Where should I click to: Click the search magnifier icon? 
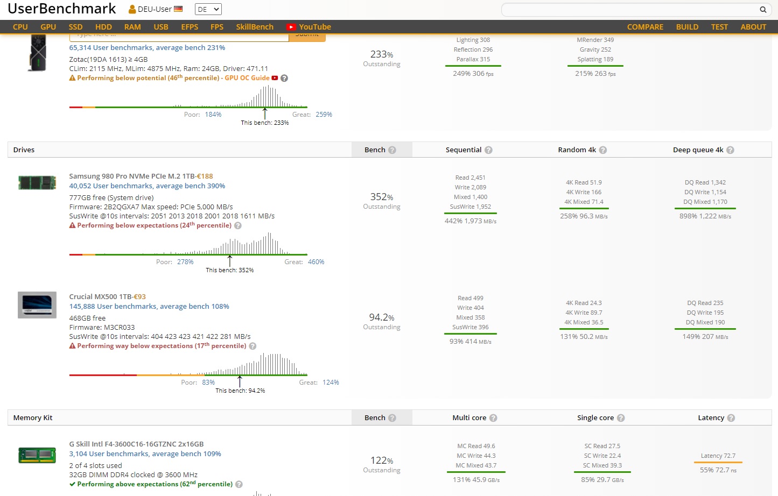[x=762, y=10]
